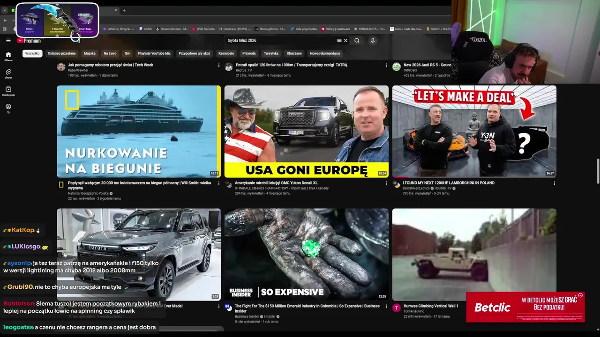600x337 pixels.
Task: Open the So Expensive emerald thumbnail
Action: point(307,255)
